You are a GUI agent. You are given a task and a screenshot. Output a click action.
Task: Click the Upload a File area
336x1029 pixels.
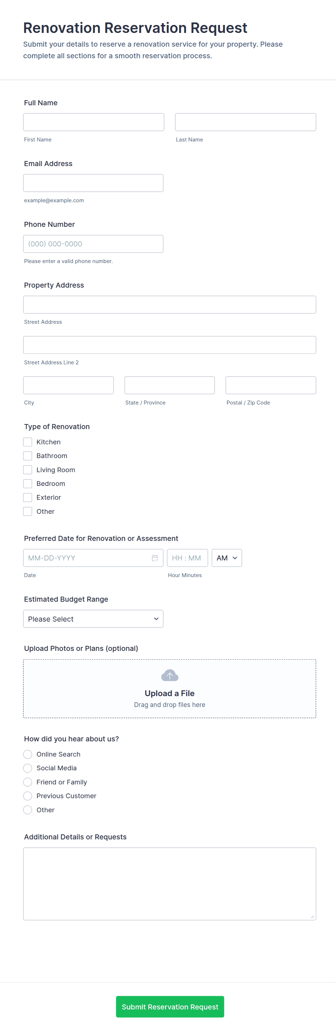(x=169, y=693)
